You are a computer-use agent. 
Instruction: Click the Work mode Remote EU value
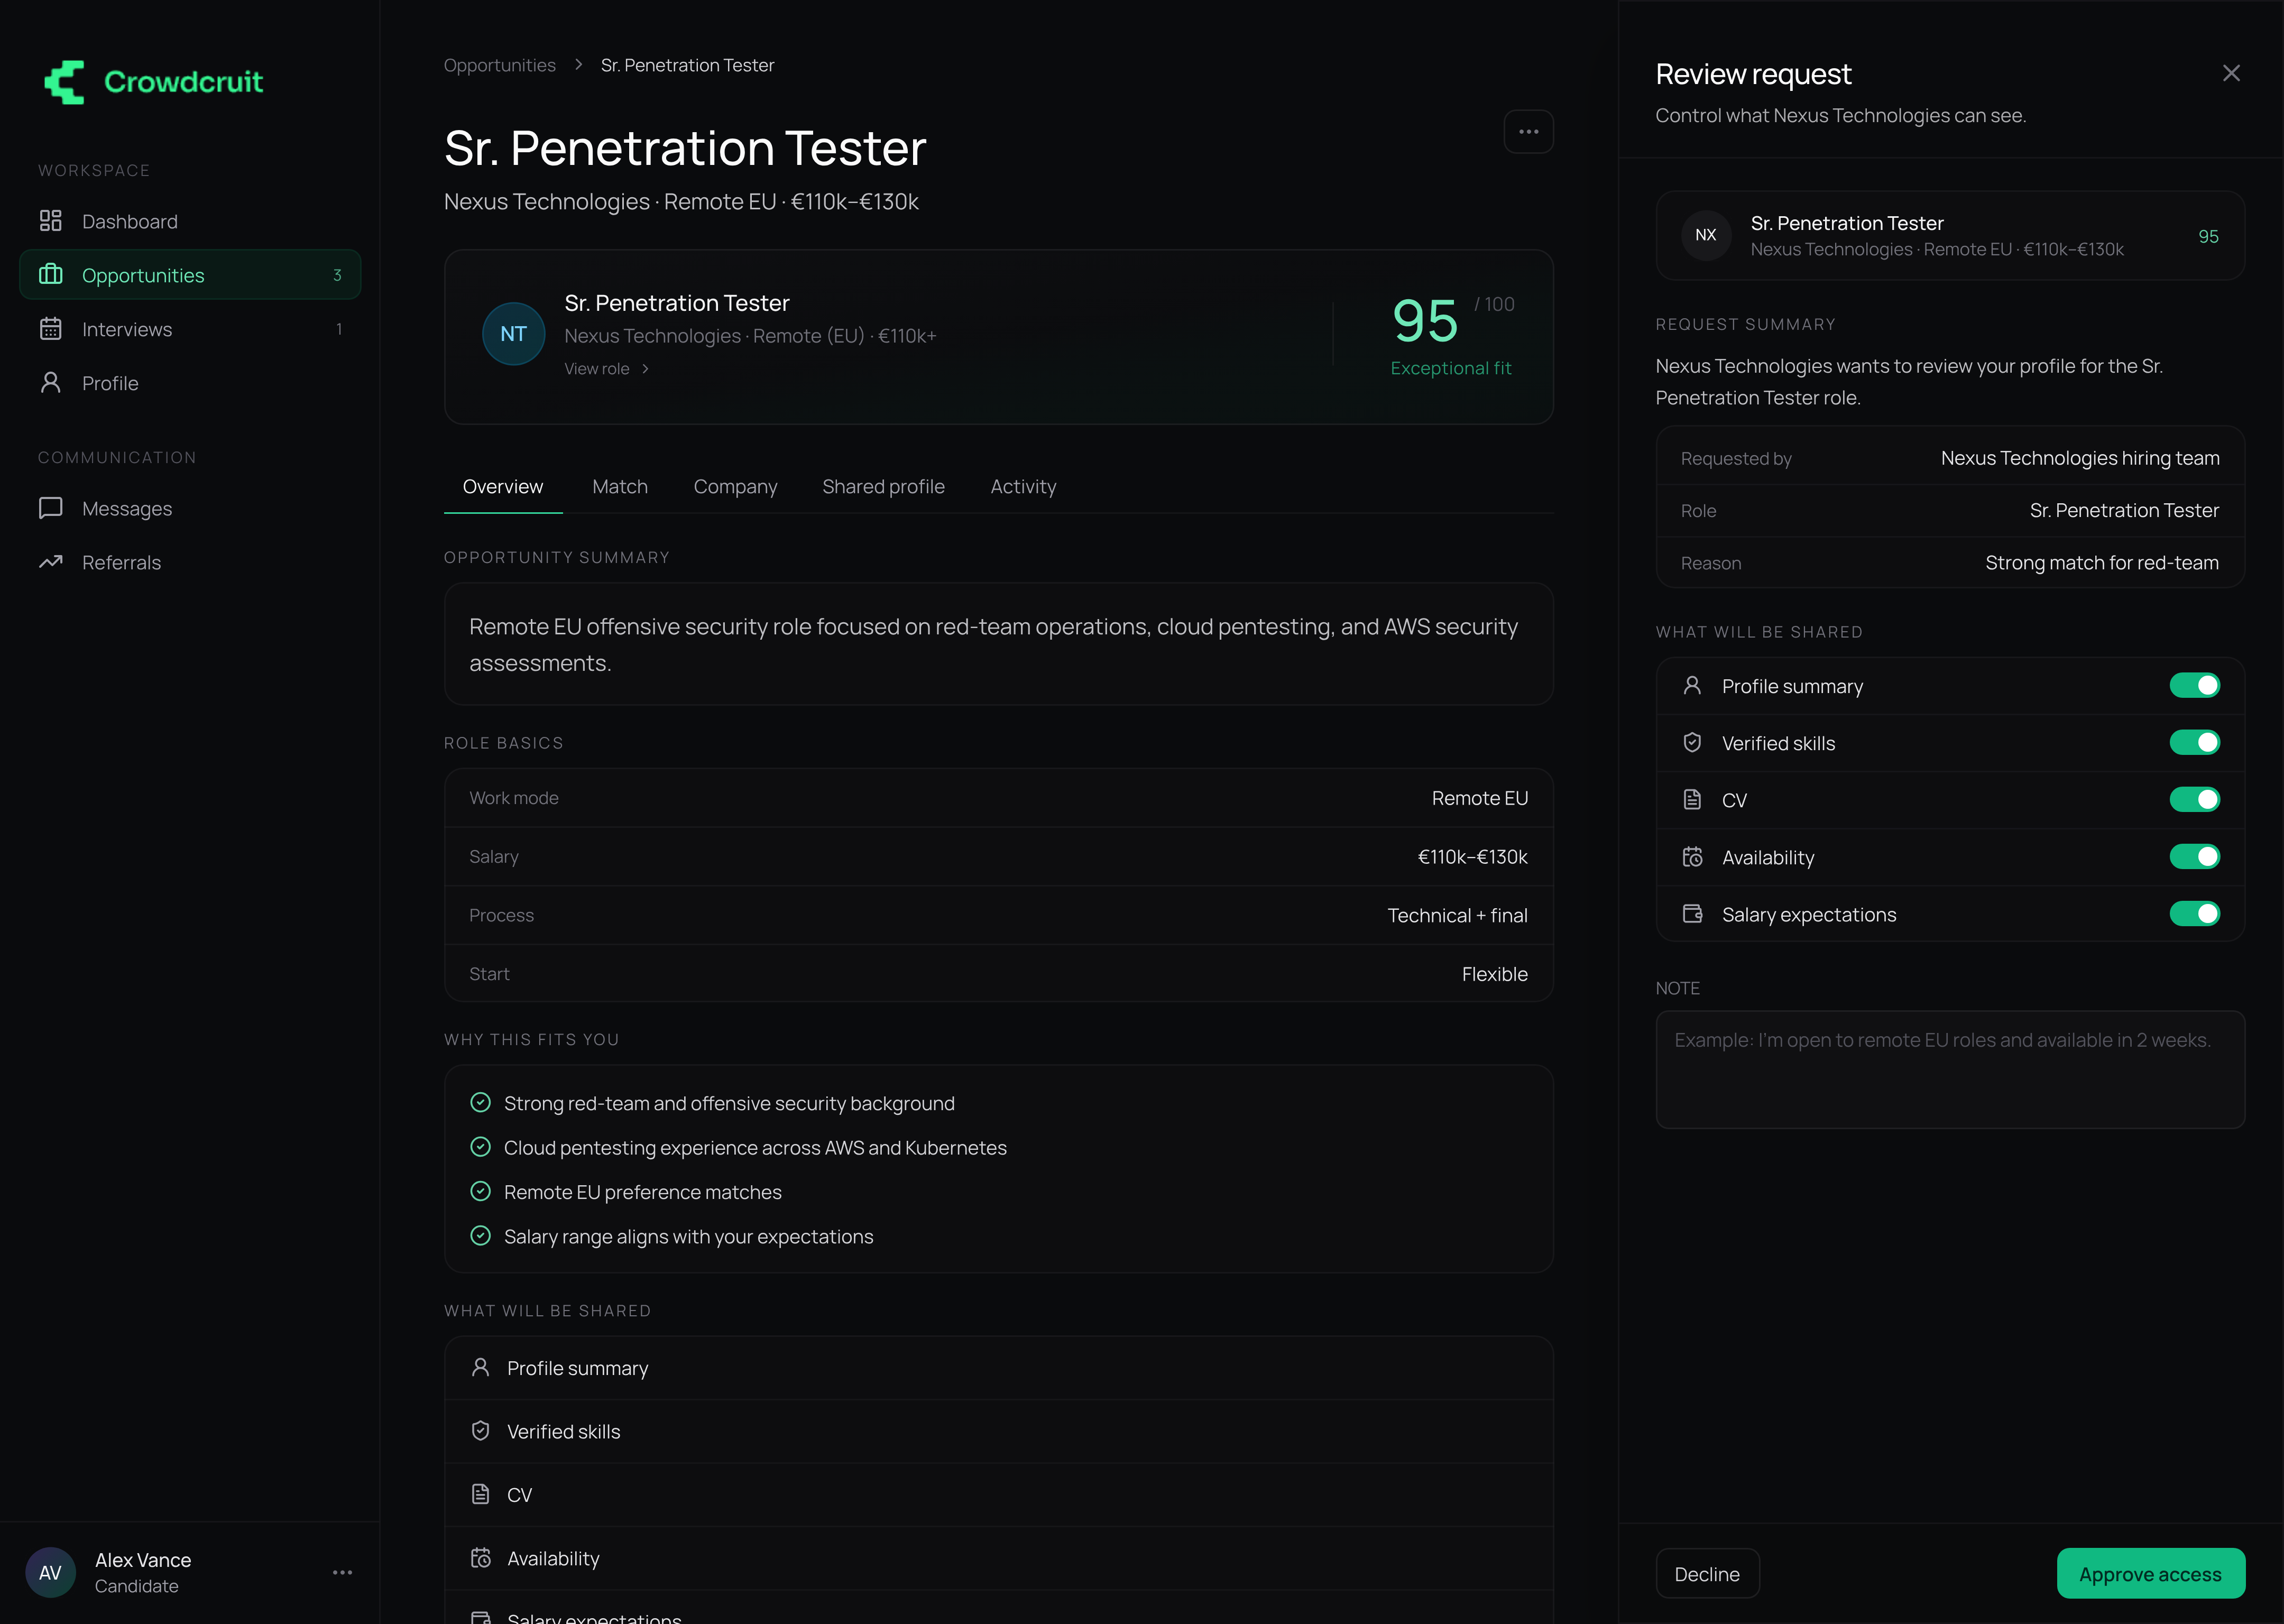click(1479, 798)
